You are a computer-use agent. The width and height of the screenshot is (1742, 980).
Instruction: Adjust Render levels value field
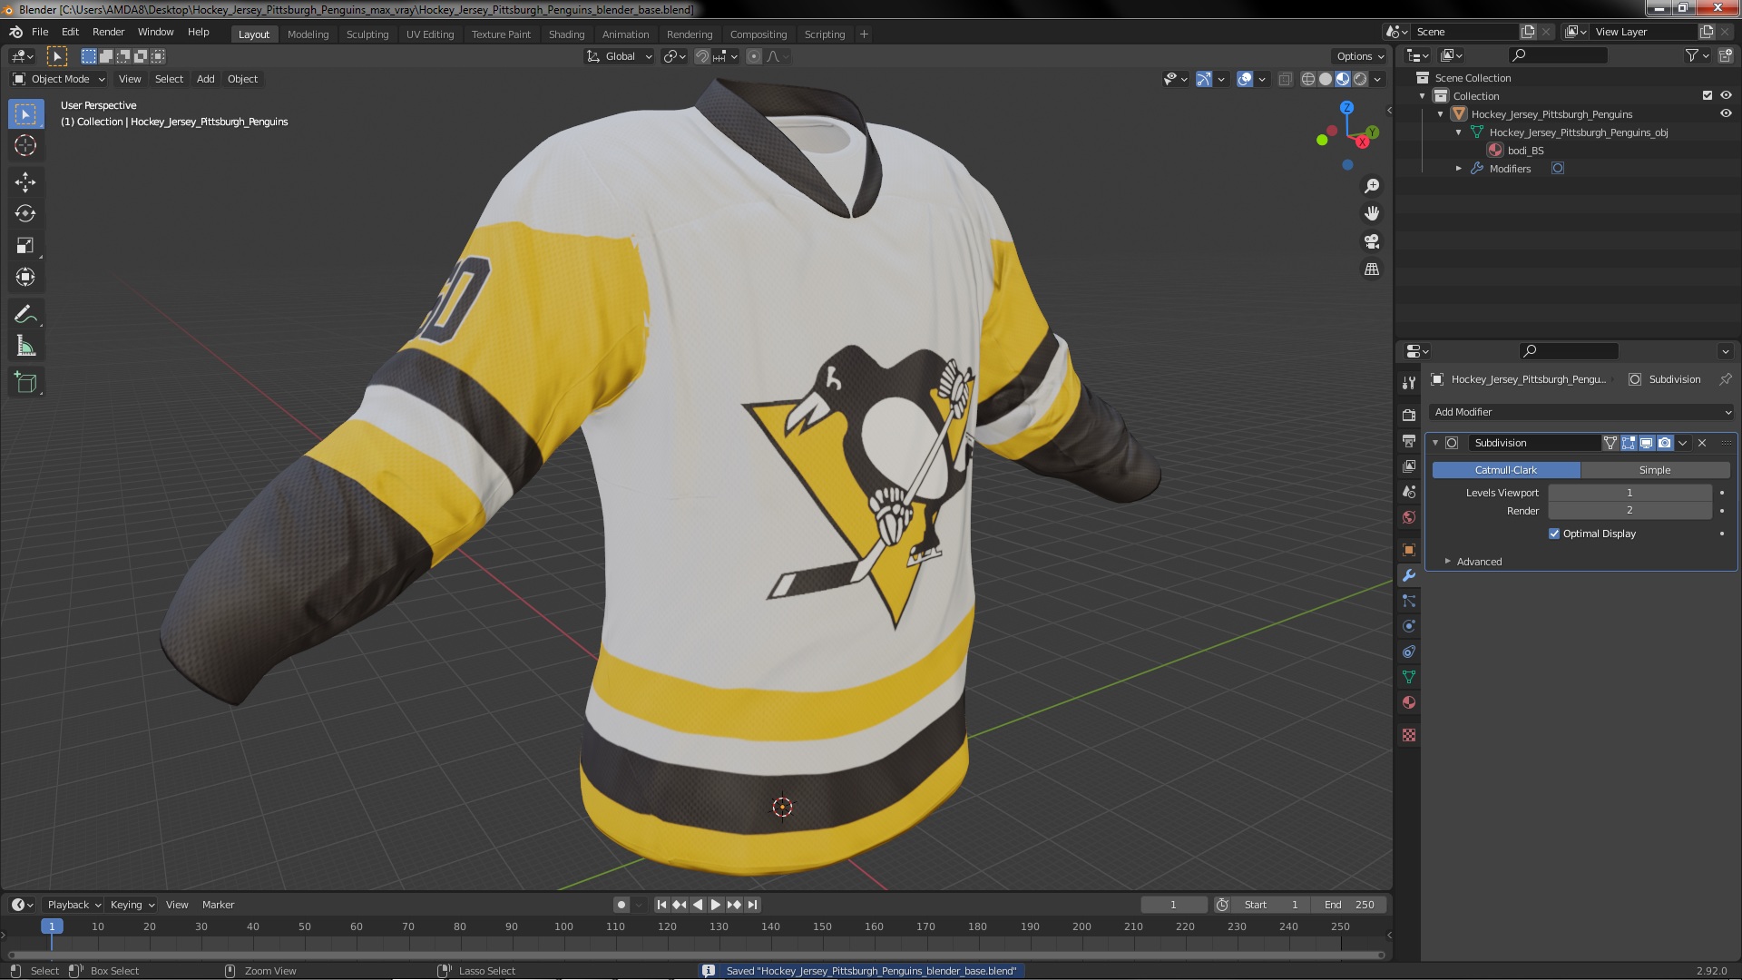tap(1629, 511)
